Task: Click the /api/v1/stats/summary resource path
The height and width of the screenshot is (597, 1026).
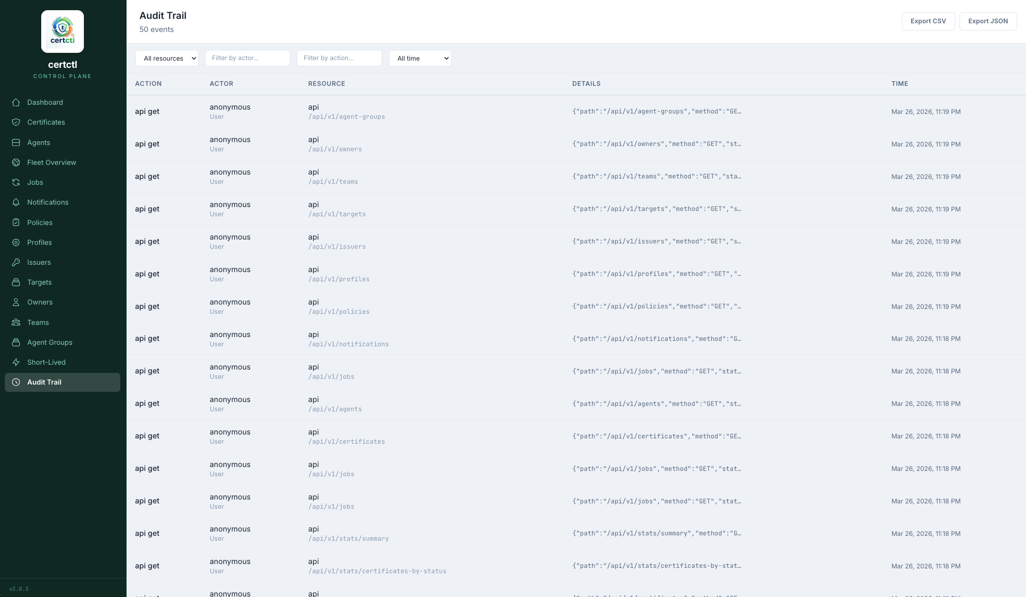Action: tap(349, 539)
